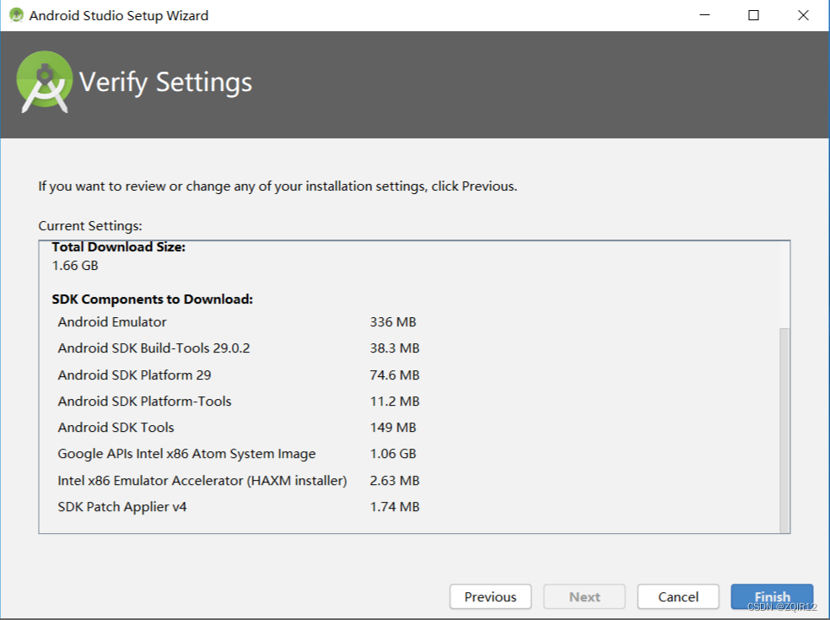Click the '38.3 MB' size value
The width and height of the screenshot is (830, 620).
coord(395,348)
